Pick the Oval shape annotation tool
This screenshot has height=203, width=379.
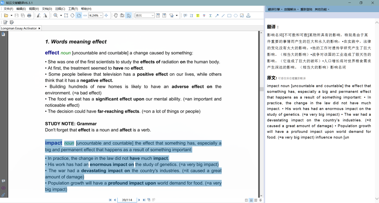[x=235, y=15]
